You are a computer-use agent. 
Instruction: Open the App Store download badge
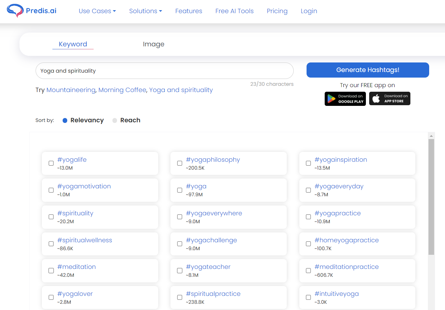tap(390, 99)
